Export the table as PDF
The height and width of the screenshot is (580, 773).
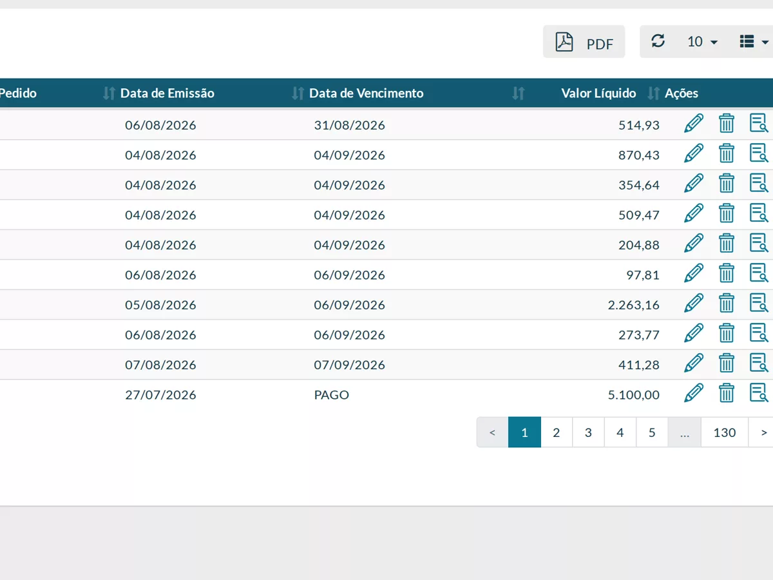click(x=584, y=42)
